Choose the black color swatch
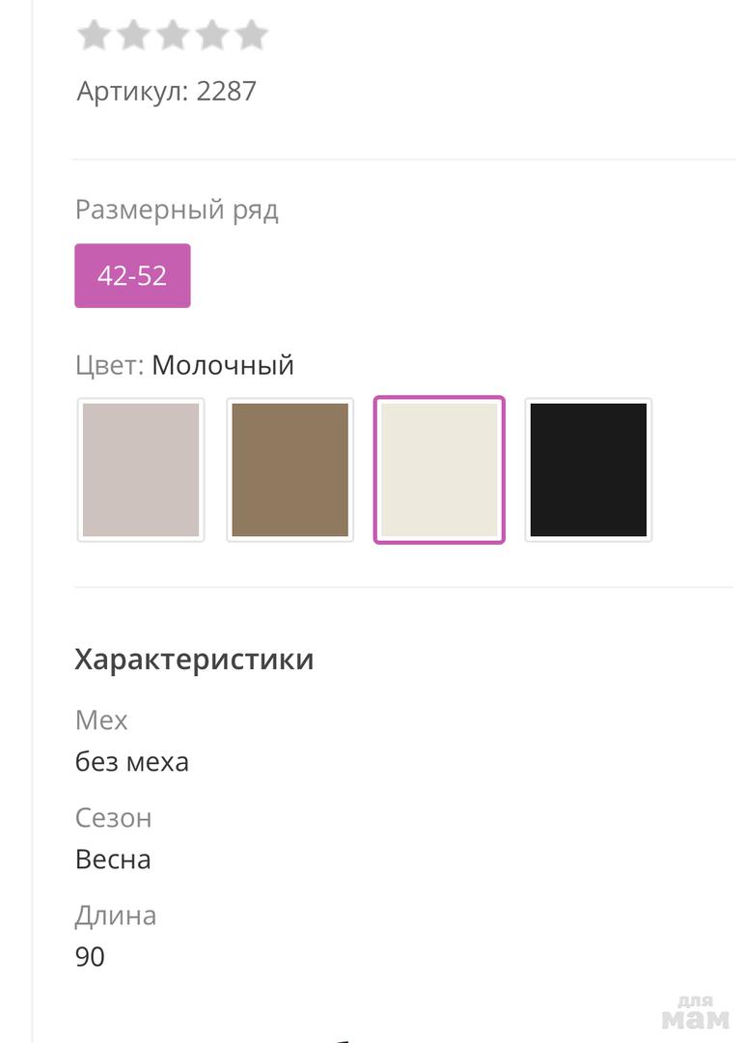Viewport: 744px width, 1043px height. [x=589, y=470]
